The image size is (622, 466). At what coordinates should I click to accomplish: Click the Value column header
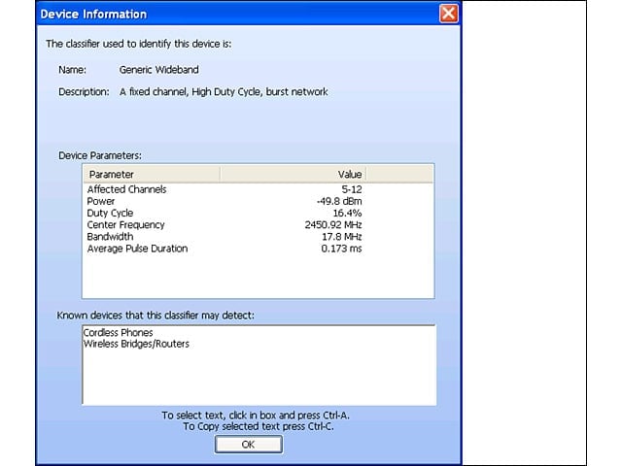(x=294, y=175)
